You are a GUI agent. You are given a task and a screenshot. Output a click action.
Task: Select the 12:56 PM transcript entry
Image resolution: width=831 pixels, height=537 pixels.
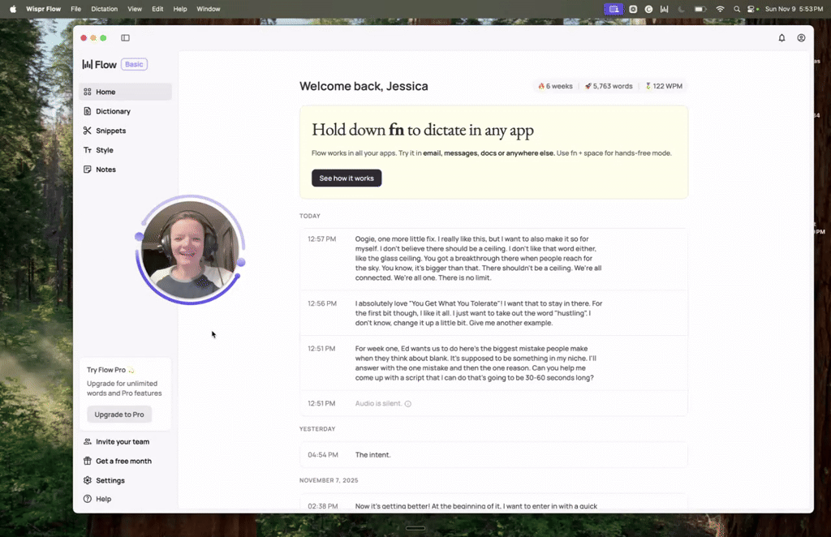494,313
